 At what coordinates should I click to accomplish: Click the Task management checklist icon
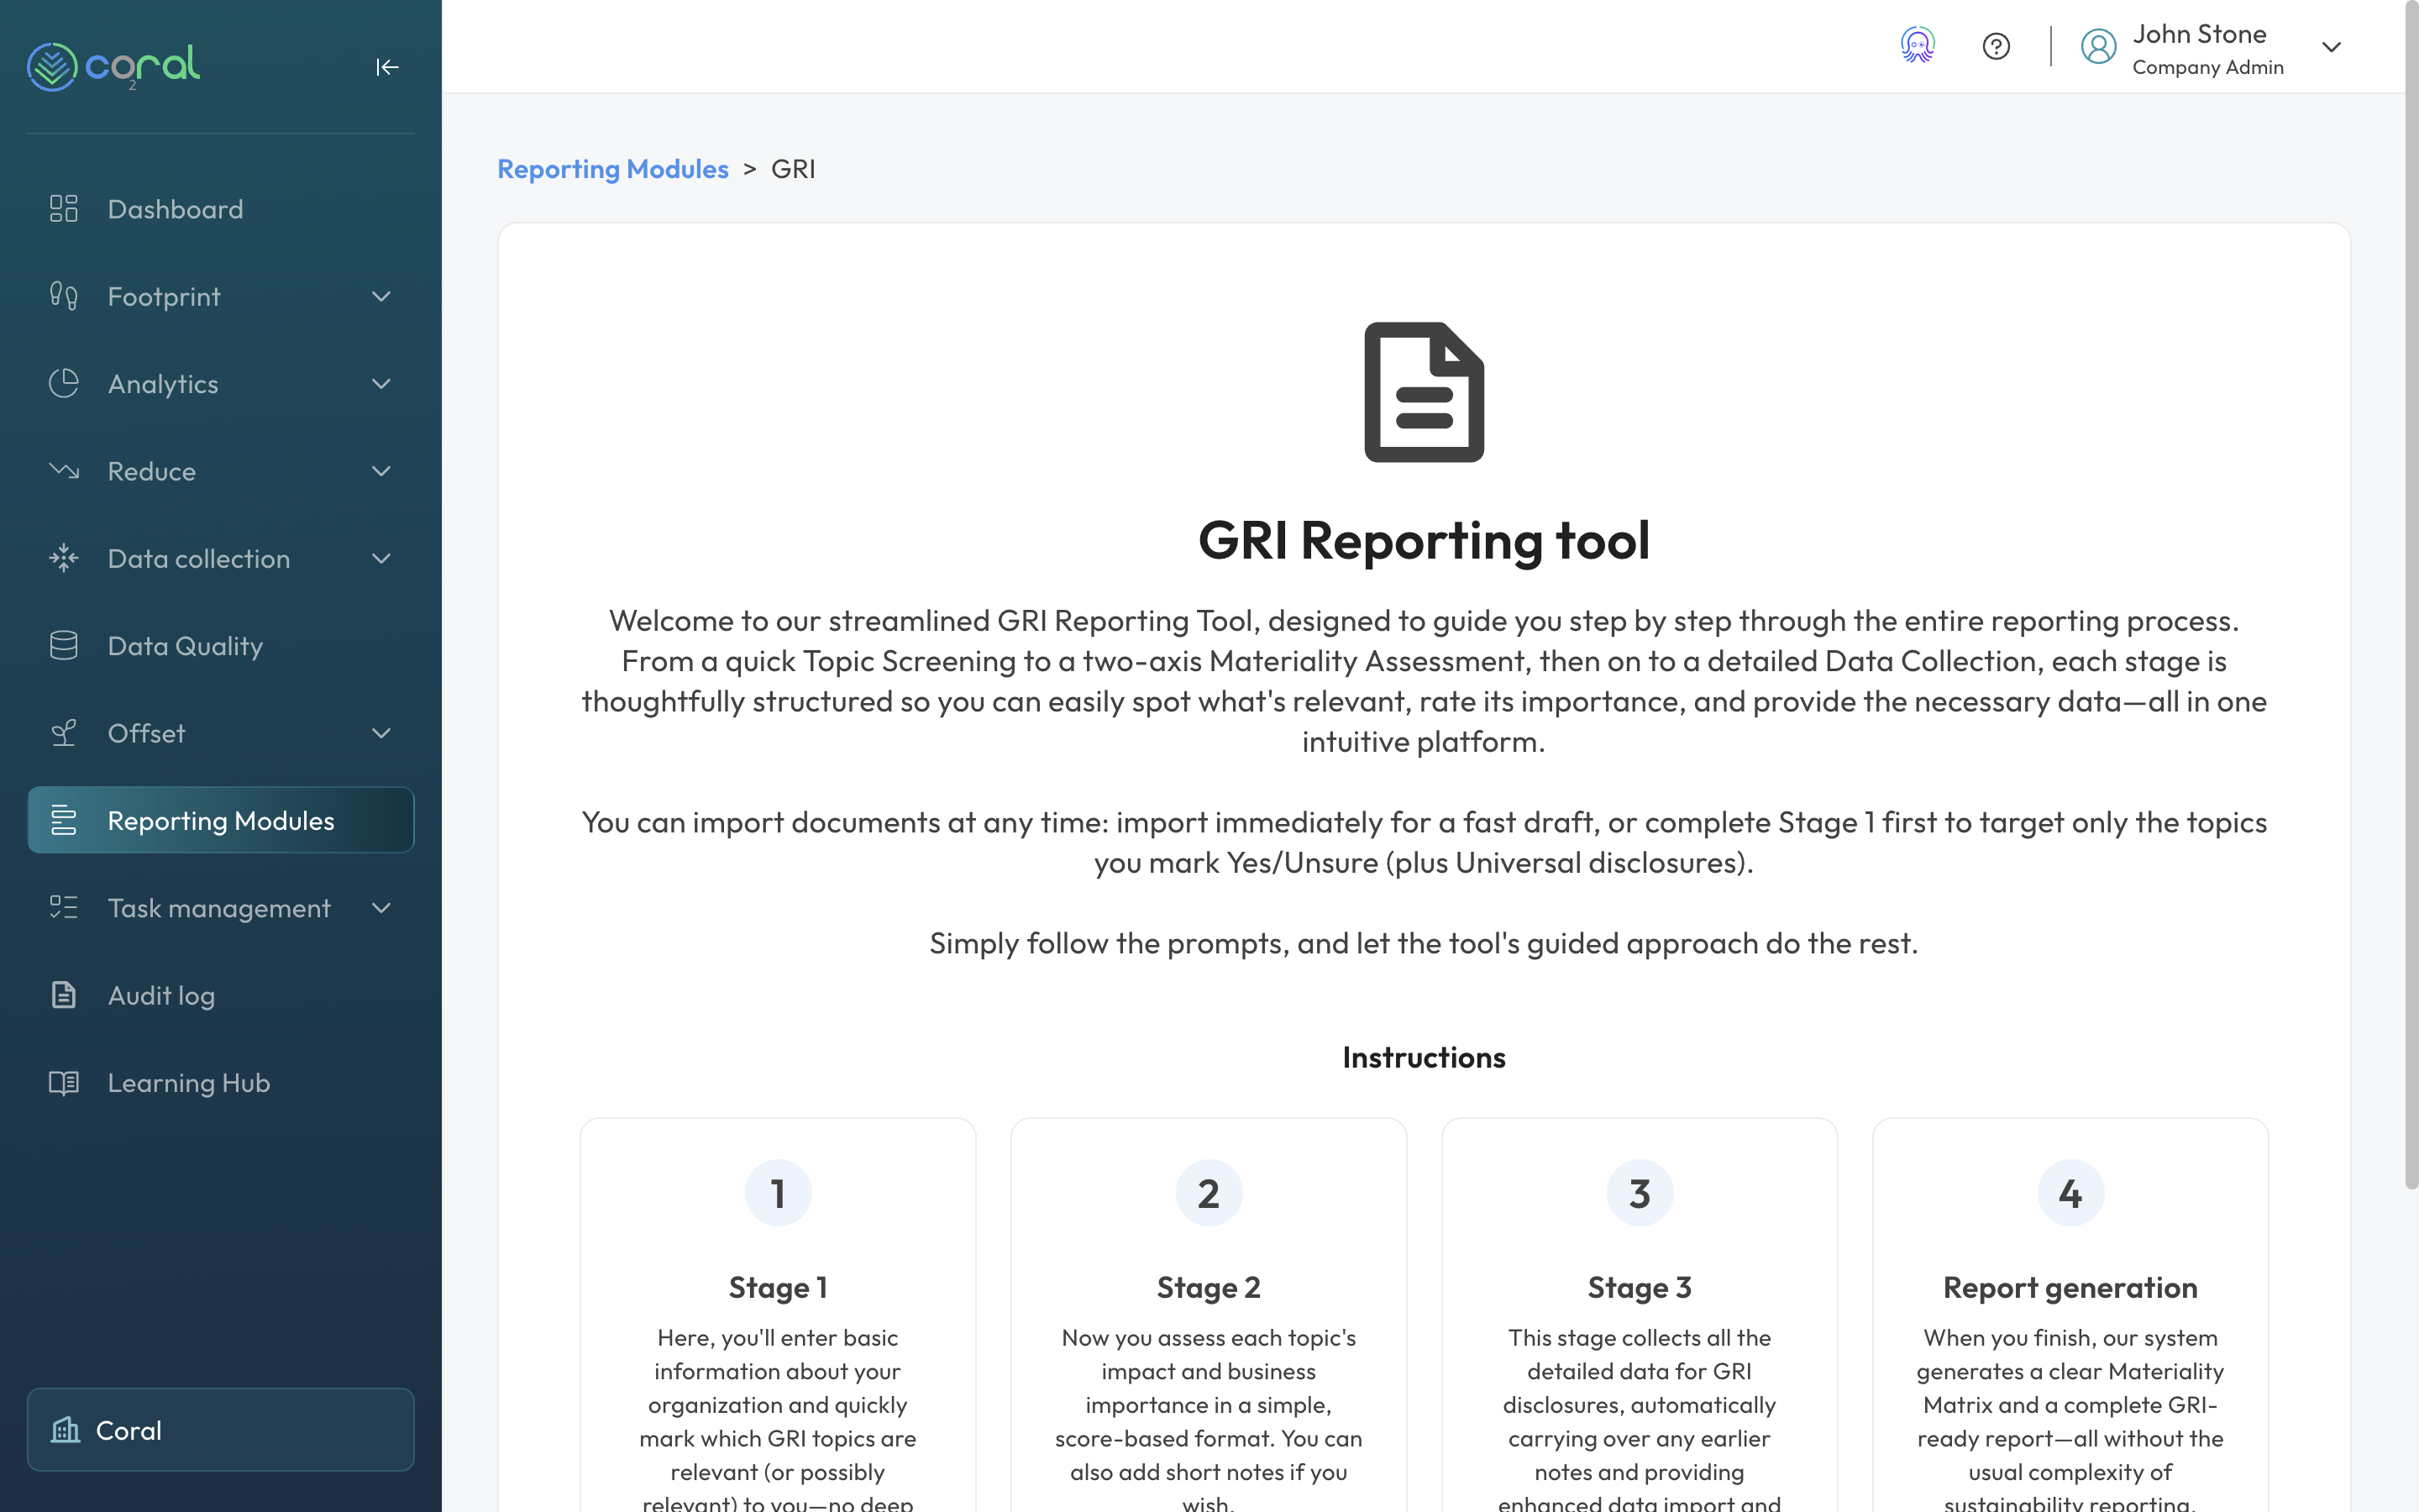click(64, 907)
